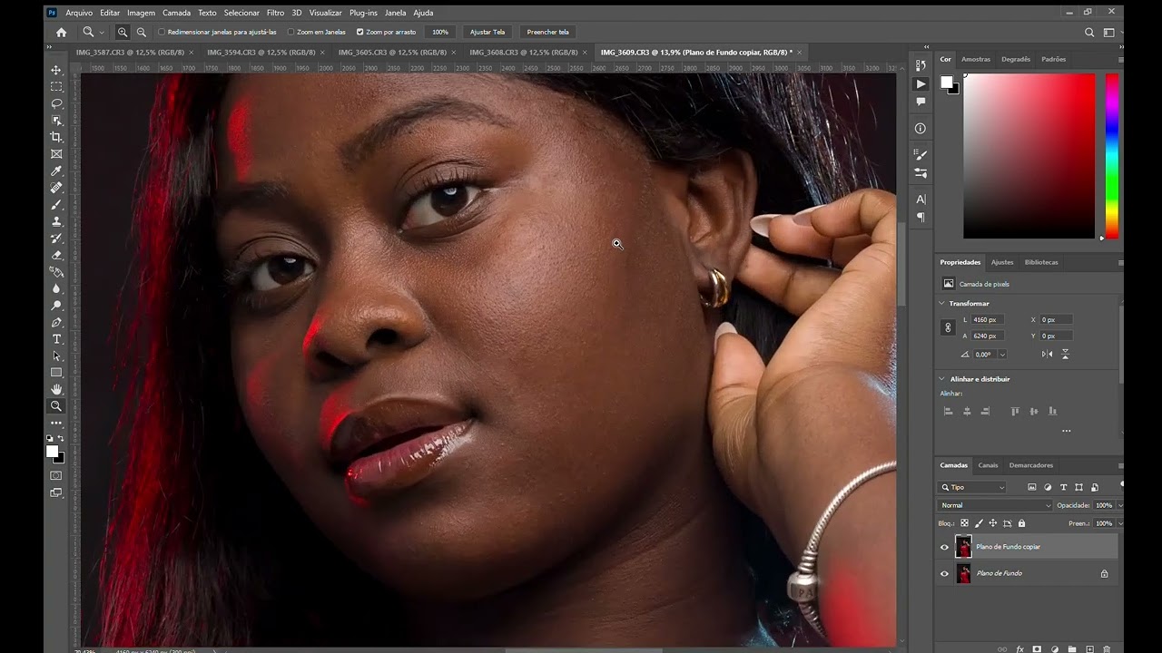1162x653 pixels.
Task: Open the Info panel icon
Action: [921, 129]
